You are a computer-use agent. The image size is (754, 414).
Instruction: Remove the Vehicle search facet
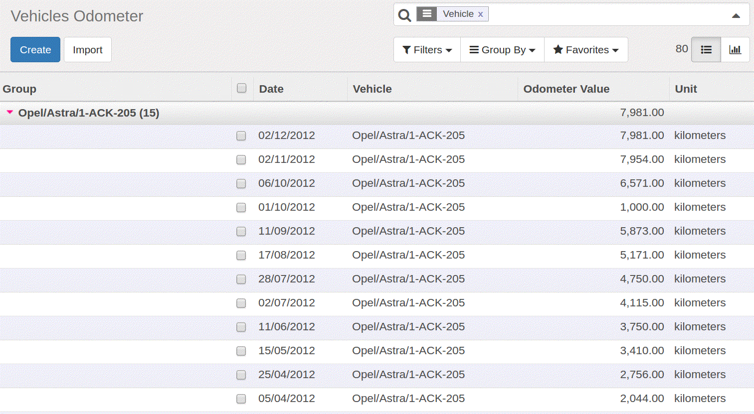480,14
